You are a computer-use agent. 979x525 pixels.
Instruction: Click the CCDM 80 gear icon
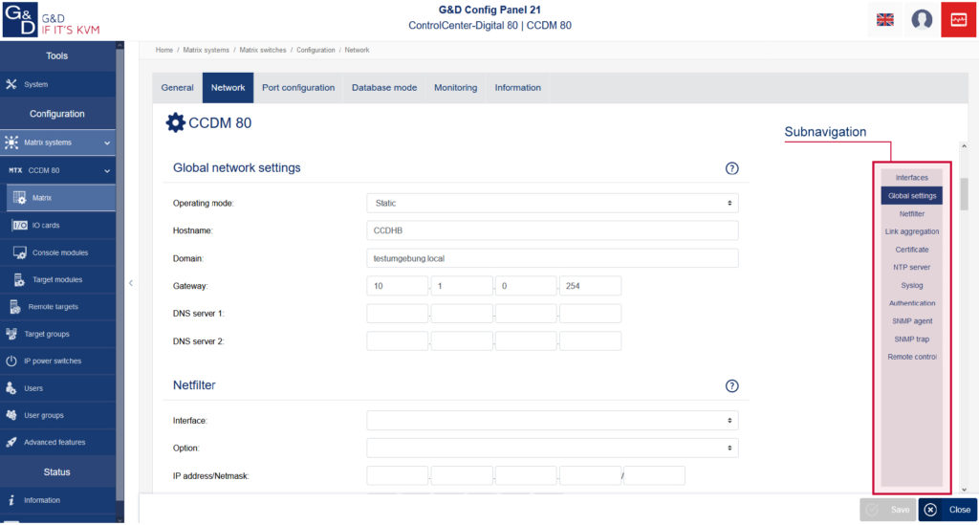[x=176, y=123]
